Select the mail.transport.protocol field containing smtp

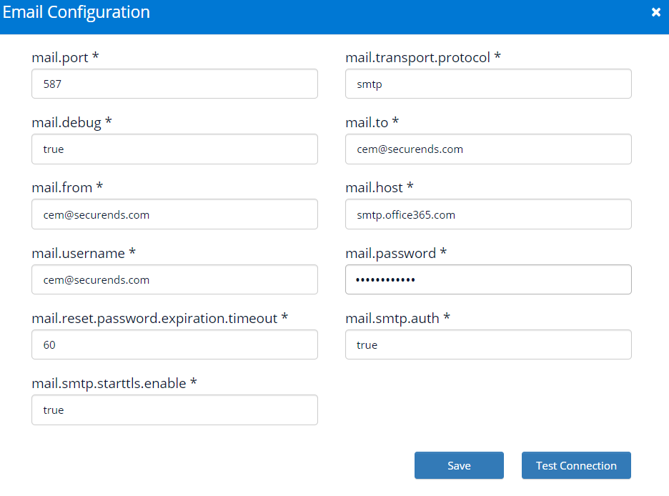tap(488, 84)
